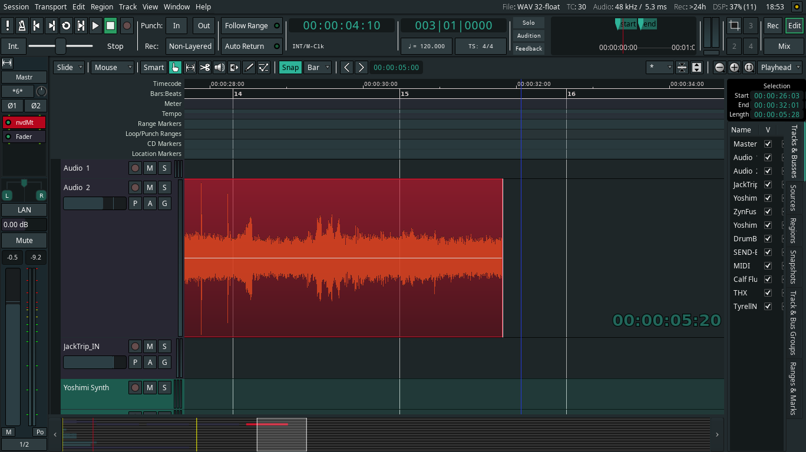The image size is (806, 452).
Task: Adjust the Audio 2 track fader slider
Action: [94, 203]
